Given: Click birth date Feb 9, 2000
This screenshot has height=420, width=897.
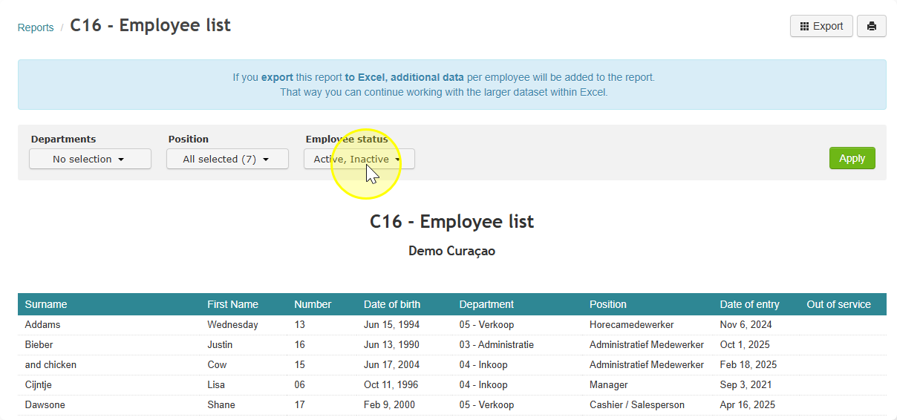Looking at the screenshot, I should click(x=389, y=404).
